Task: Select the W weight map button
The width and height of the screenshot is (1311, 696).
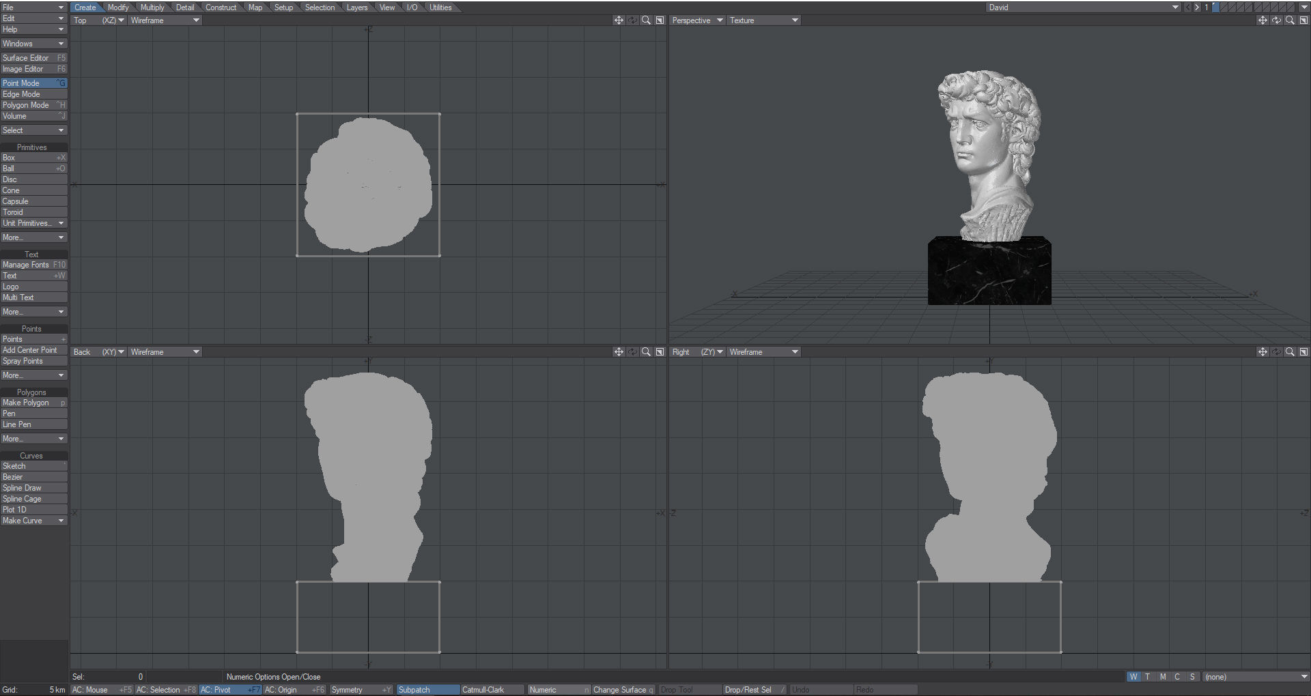Action: coord(1133,677)
